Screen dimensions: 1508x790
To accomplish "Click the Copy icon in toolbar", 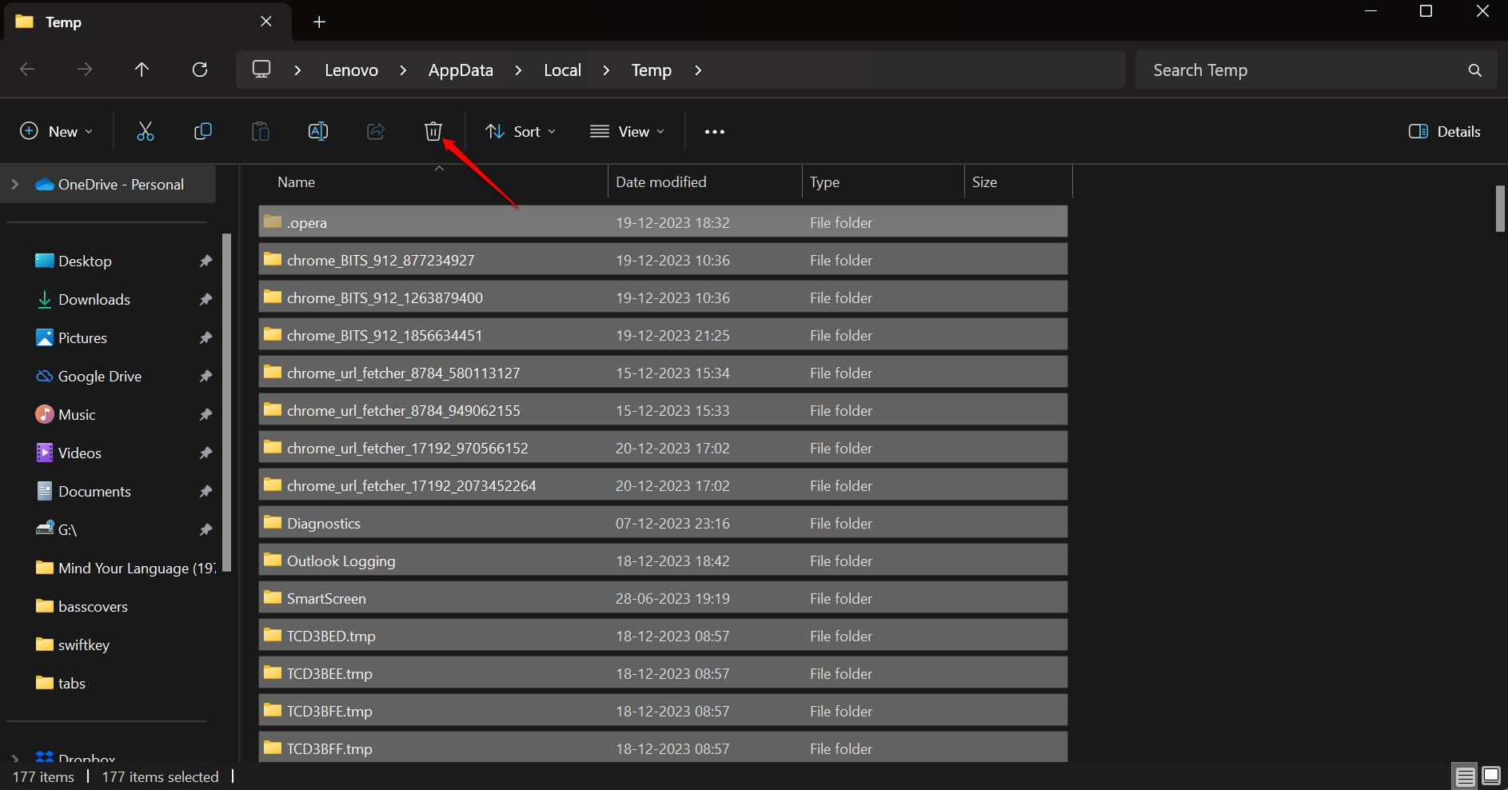I will click(203, 131).
